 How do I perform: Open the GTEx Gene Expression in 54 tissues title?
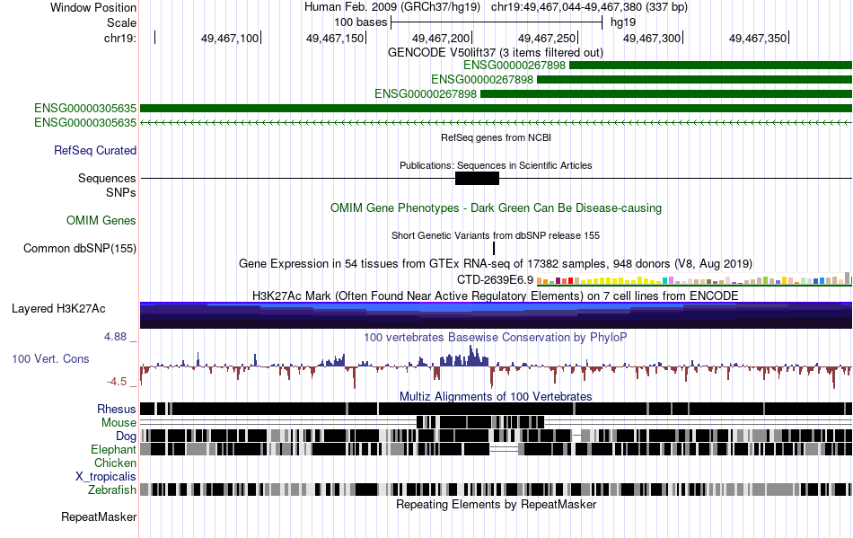pyautogui.click(x=496, y=264)
